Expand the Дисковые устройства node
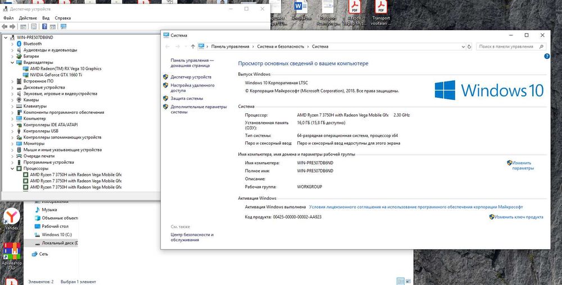This screenshot has width=562, height=285. (x=12, y=88)
